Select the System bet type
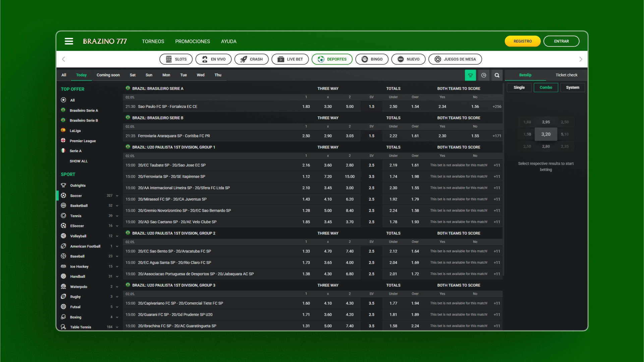Image resolution: width=644 pixels, height=362 pixels. [x=573, y=87]
